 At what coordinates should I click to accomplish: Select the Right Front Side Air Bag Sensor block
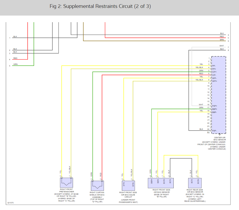point(161,183)
